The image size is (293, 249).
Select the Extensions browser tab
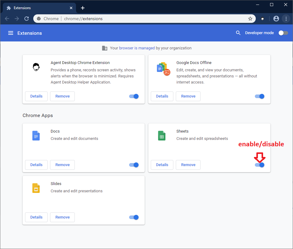[x=39, y=8]
